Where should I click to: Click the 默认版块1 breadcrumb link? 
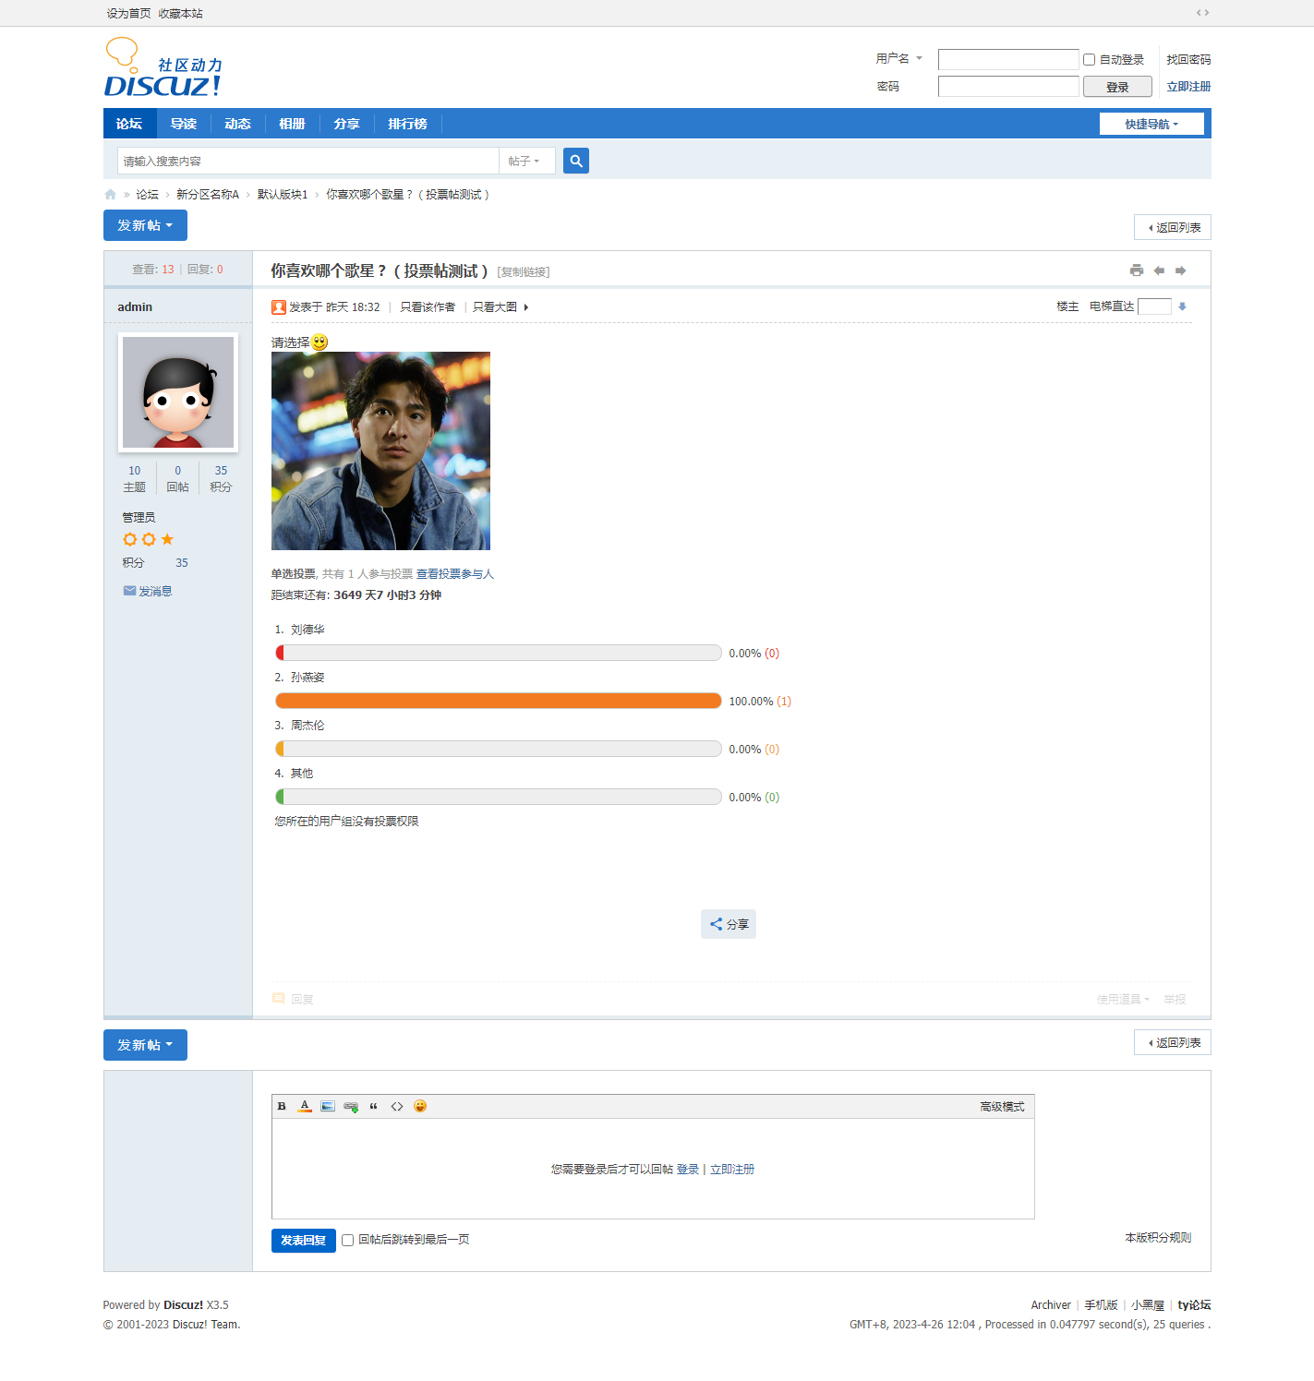[x=283, y=195]
